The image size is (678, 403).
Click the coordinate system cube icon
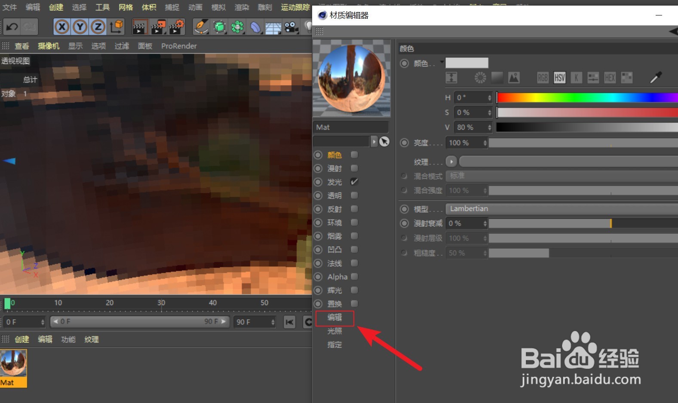coord(116,27)
